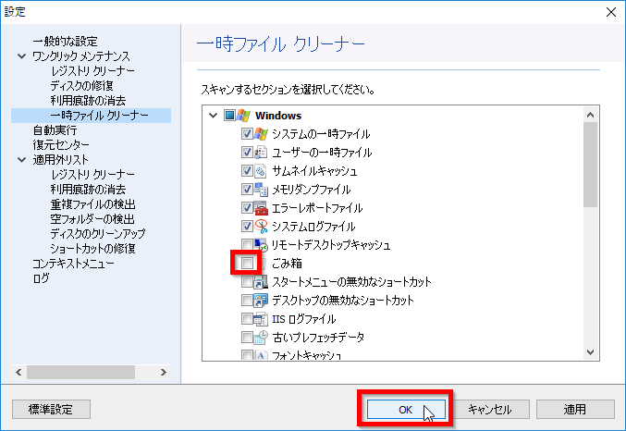This screenshot has width=626, height=431.
Task: Open 一般的な設定 in sidebar
Action: [x=65, y=41]
